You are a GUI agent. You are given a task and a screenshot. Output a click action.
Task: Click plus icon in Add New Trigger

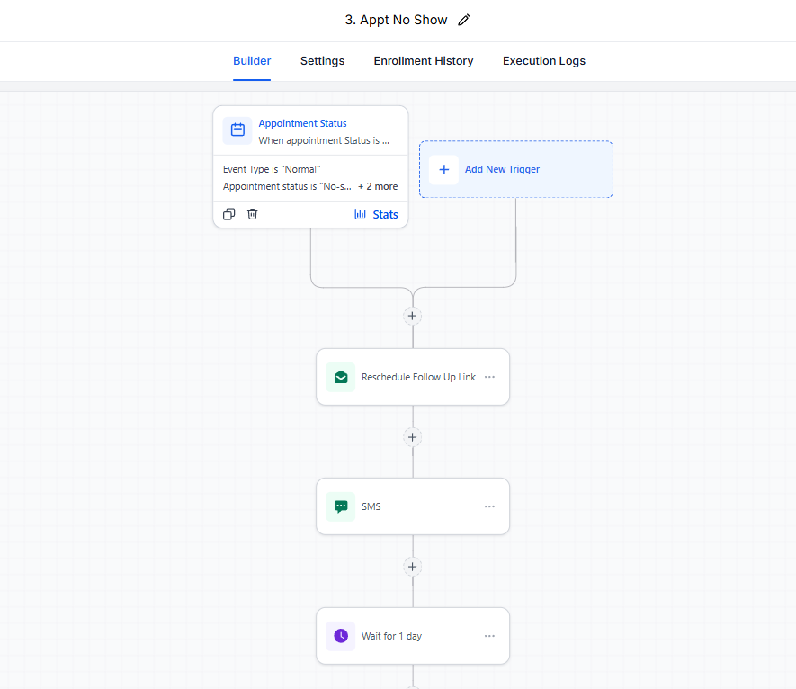tap(443, 170)
